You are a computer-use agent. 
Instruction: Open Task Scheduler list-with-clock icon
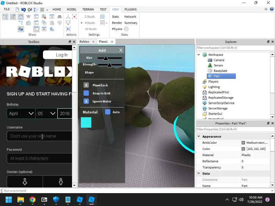[52, 23]
